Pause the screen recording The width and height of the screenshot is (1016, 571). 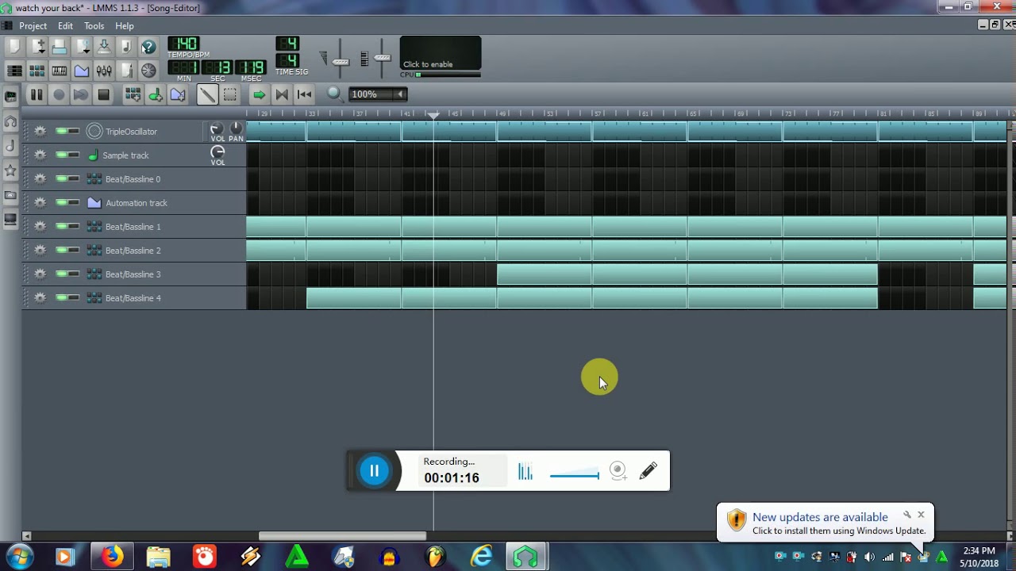(x=374, y=471)
